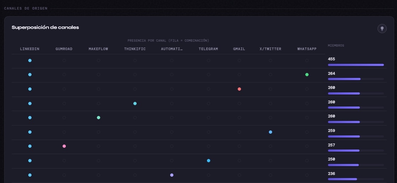Select the TELEGRAM column header
This screenshot has width=397, height=183.
(208, 49)
